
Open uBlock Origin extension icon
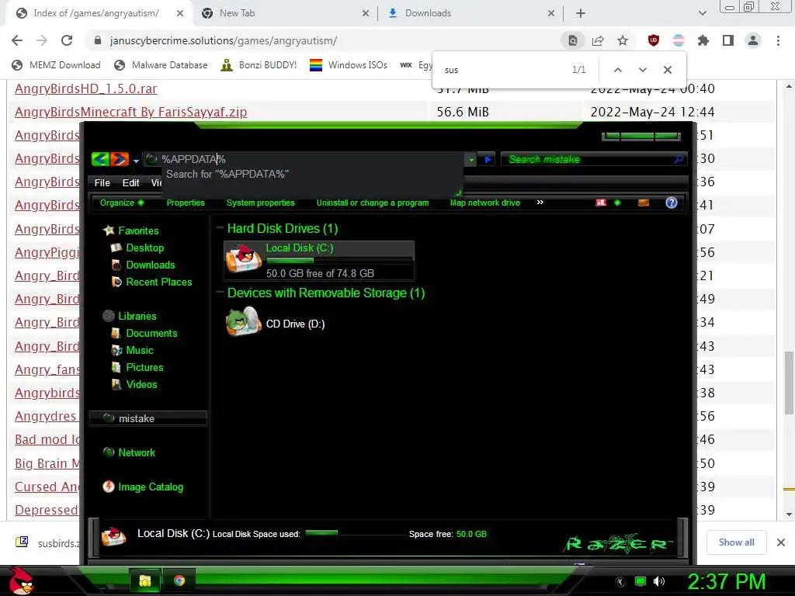pos(654,40)
